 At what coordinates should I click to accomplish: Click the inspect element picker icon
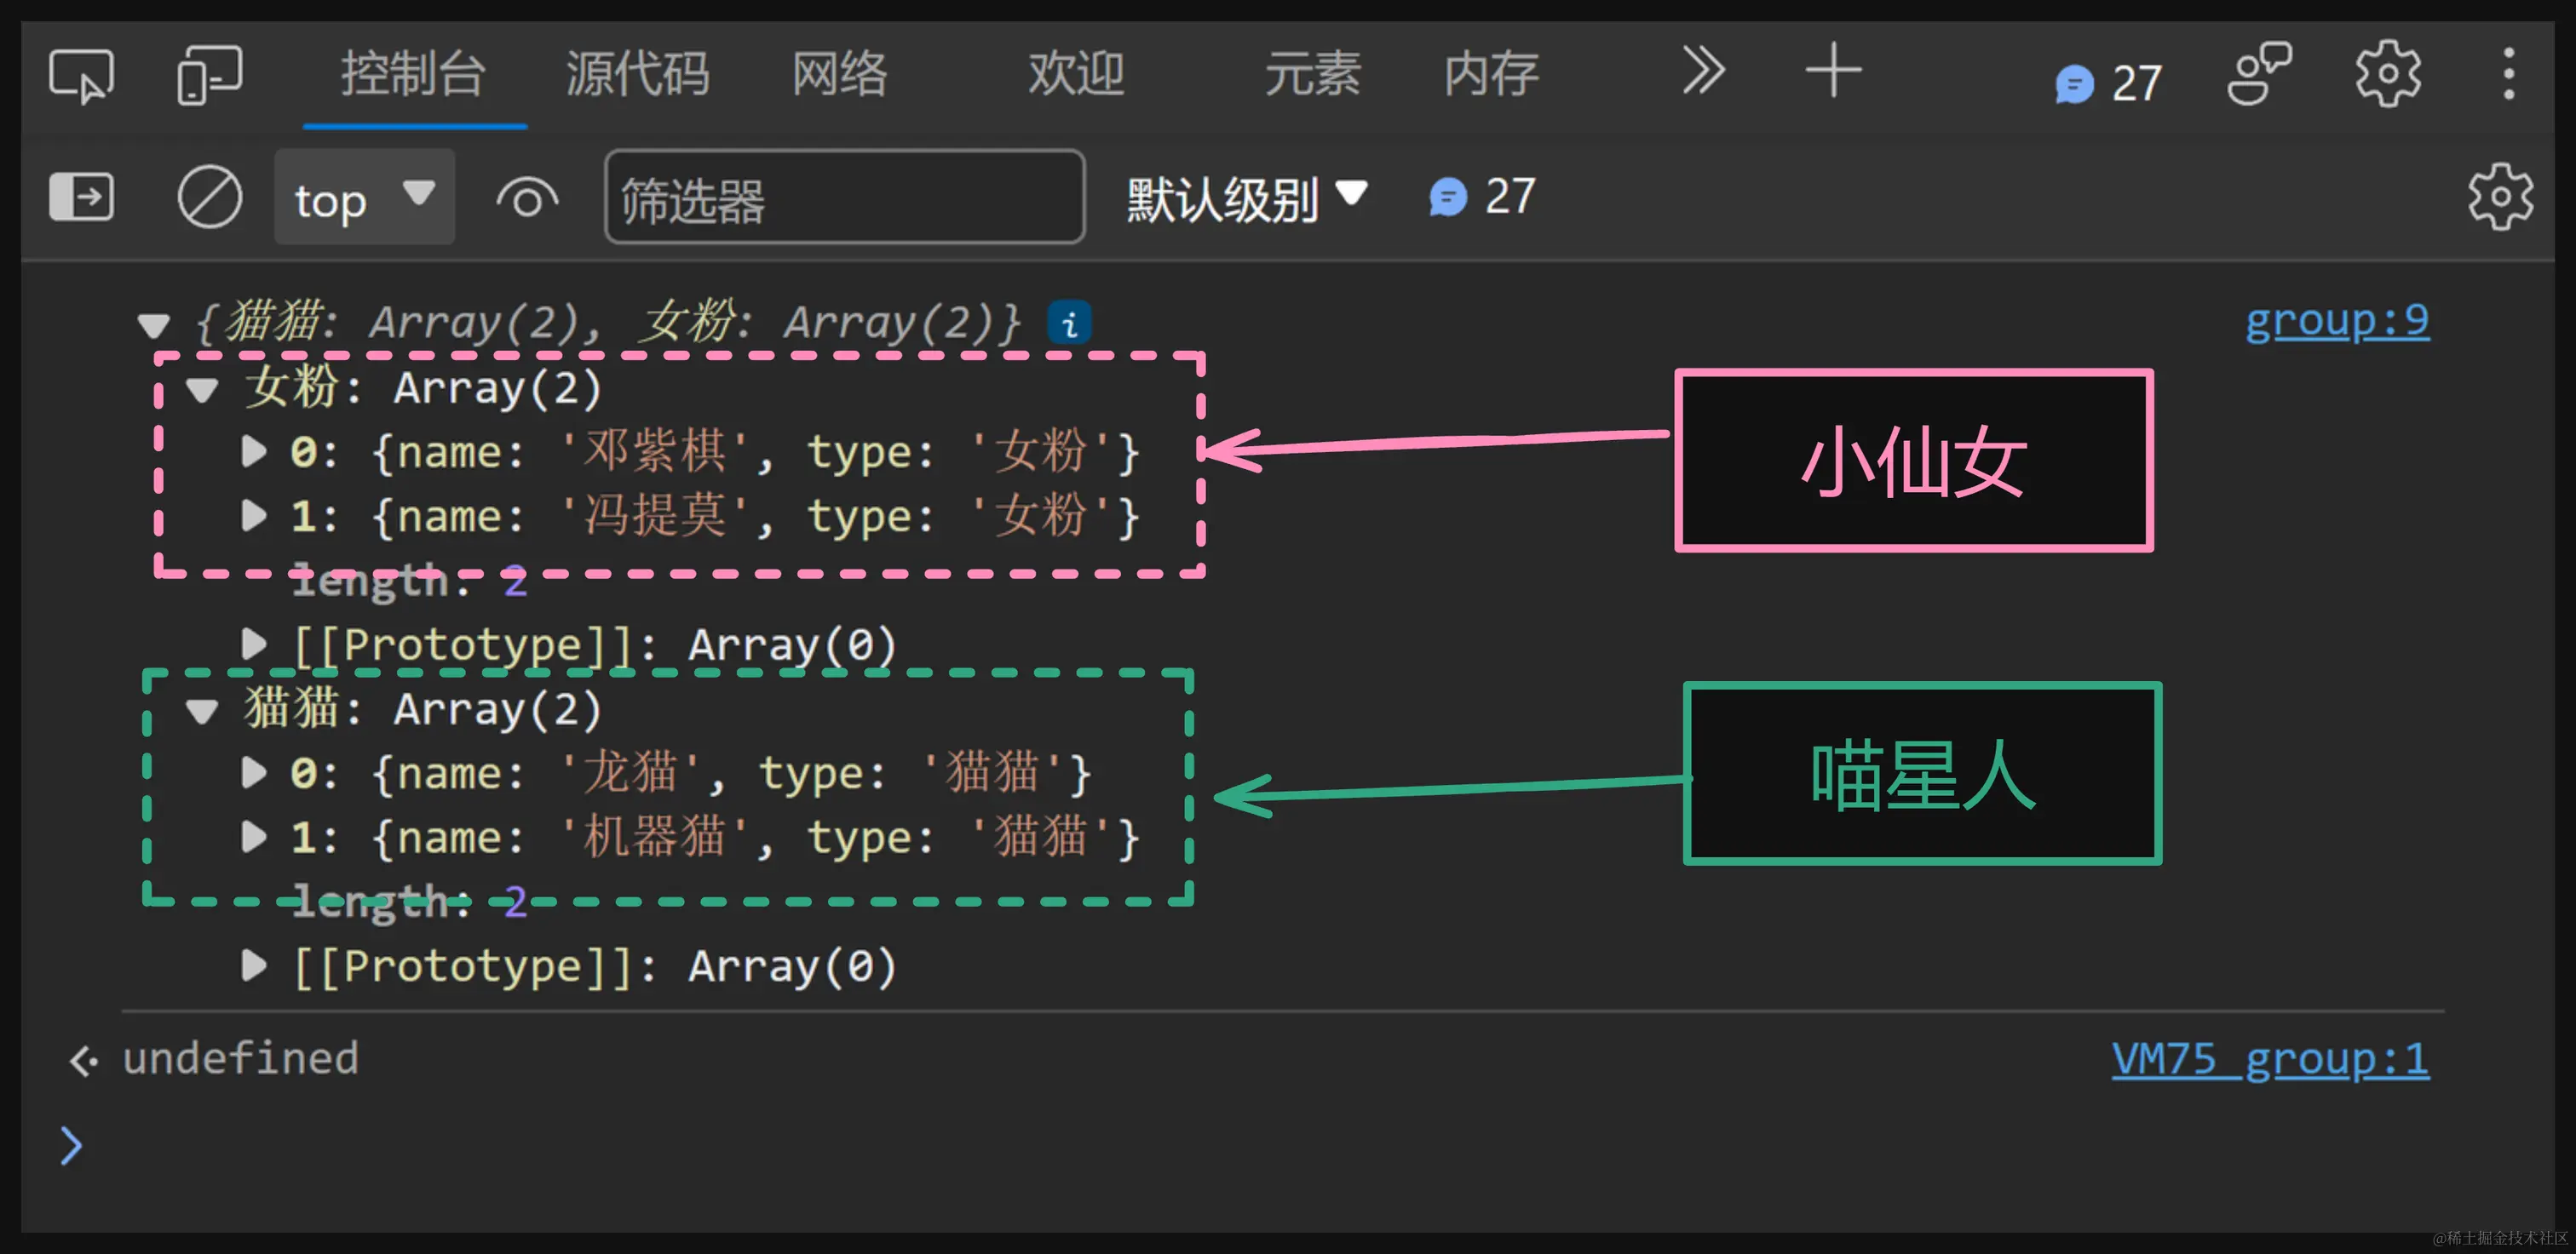pyautogui.click(x=81, y=75)
